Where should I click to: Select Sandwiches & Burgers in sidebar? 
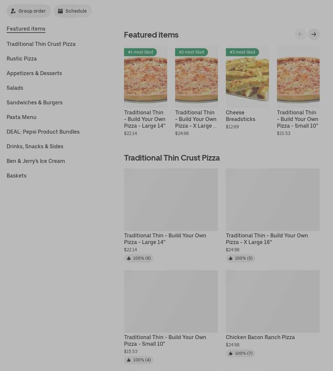[35, 102]
